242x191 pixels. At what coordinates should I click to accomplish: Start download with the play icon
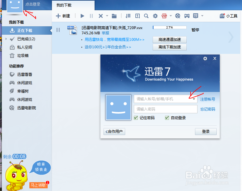(x=82, y=16)
